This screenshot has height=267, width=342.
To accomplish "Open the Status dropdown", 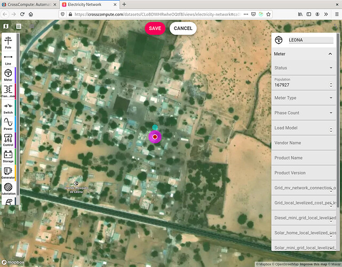I will 304,68.
